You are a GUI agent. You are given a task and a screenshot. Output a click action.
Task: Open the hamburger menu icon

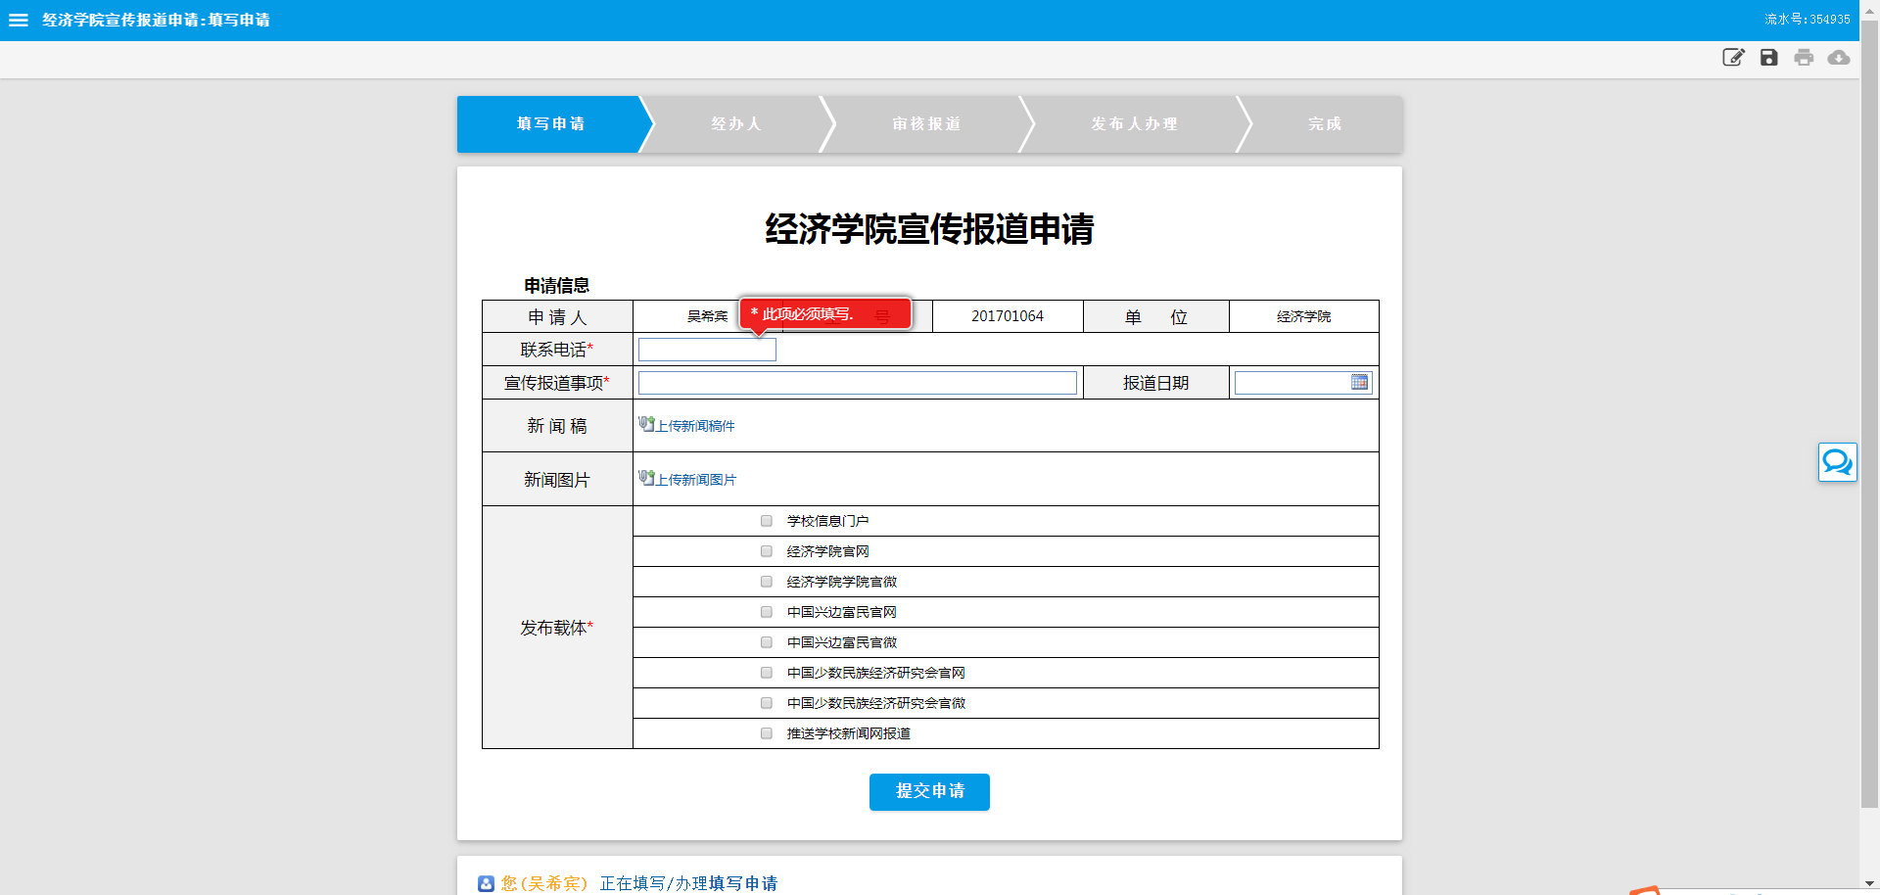[19, 20]
